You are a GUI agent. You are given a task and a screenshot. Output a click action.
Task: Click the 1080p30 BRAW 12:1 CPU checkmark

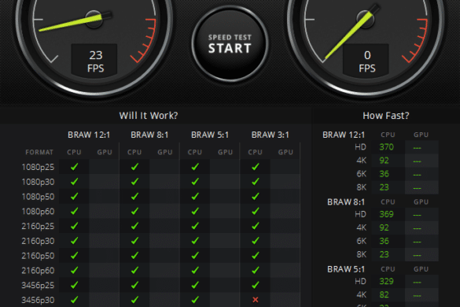[x=75, y=182]
